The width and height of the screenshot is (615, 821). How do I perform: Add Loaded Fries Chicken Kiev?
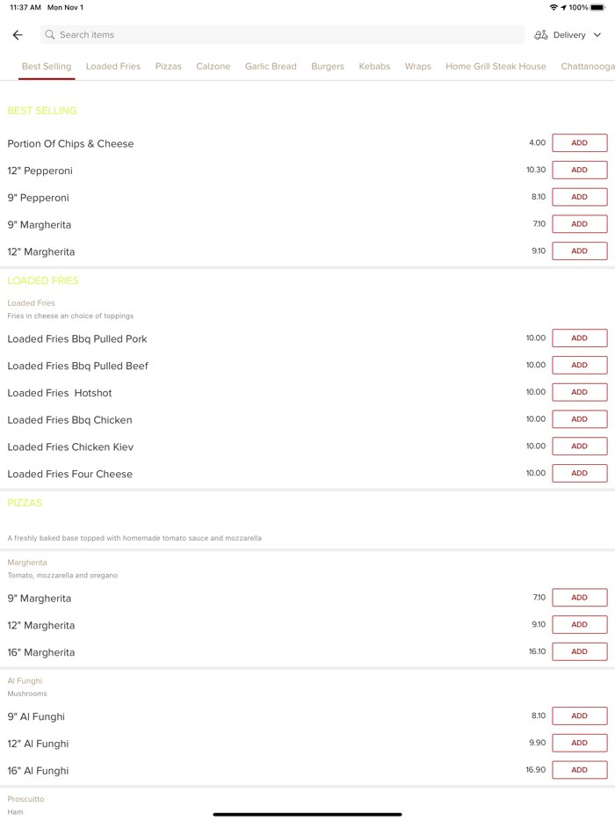coord(579,447)
